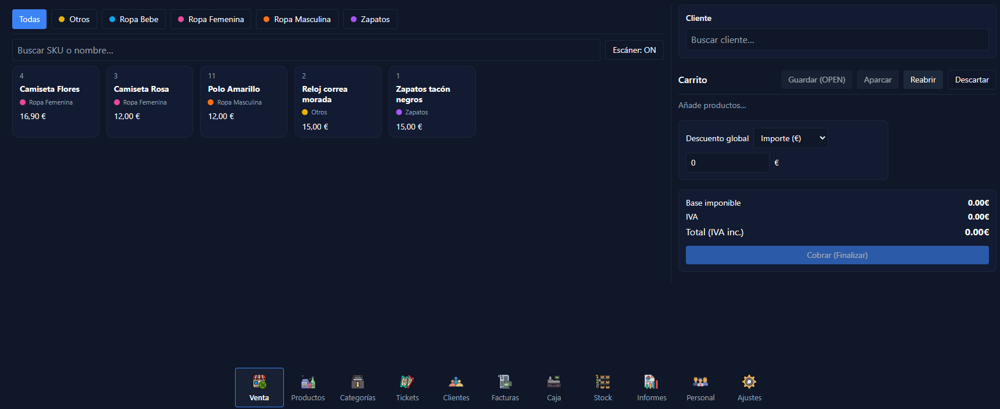
Task: Toggle the Escáner ON switch
Action: pos(634,50)
